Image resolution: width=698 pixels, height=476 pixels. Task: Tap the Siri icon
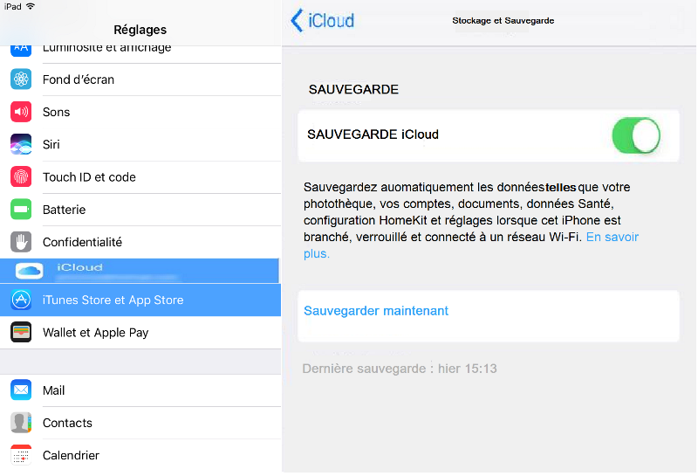[x=21, y=144]
